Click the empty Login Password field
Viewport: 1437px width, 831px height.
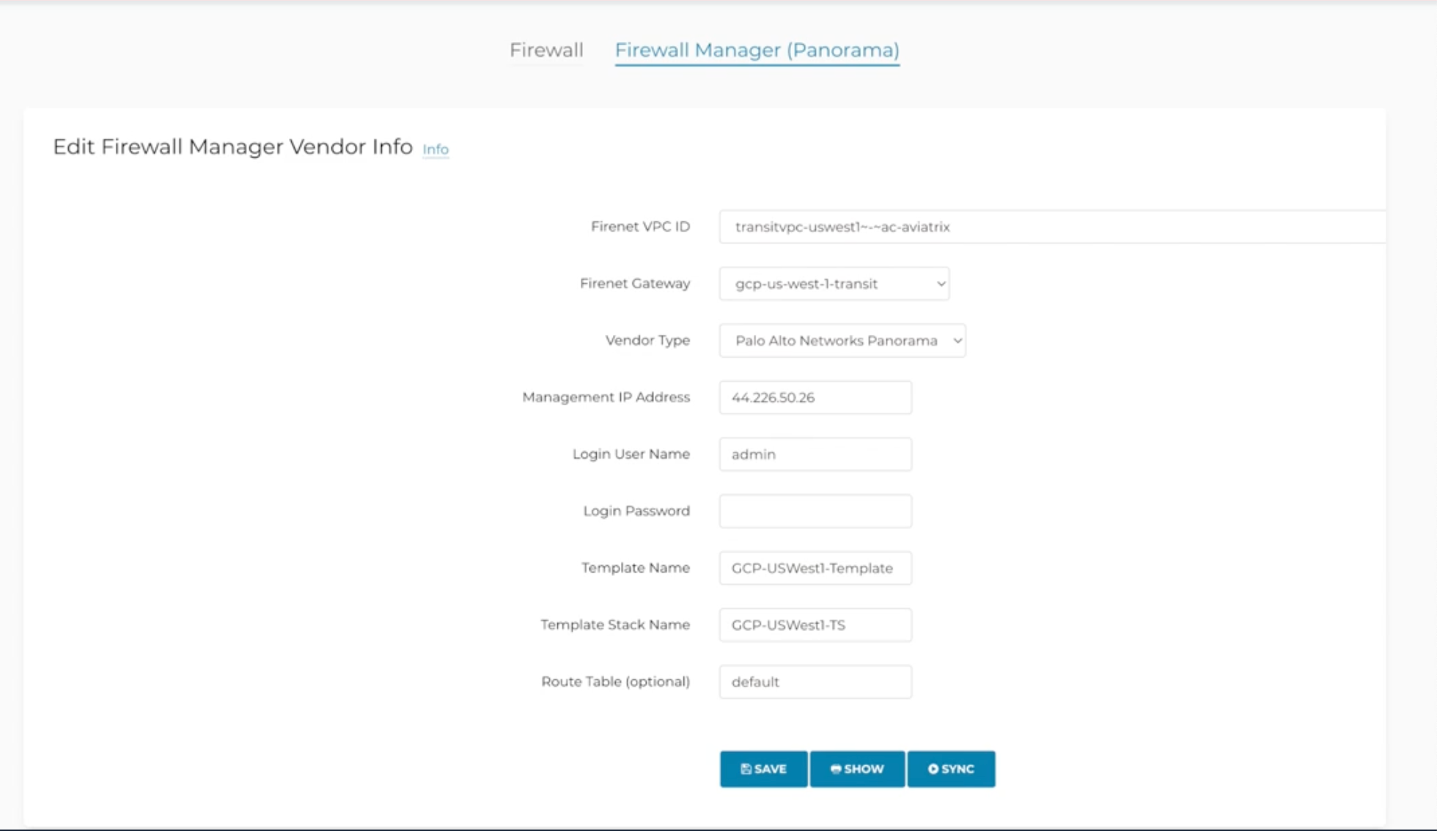pos(815,511)
